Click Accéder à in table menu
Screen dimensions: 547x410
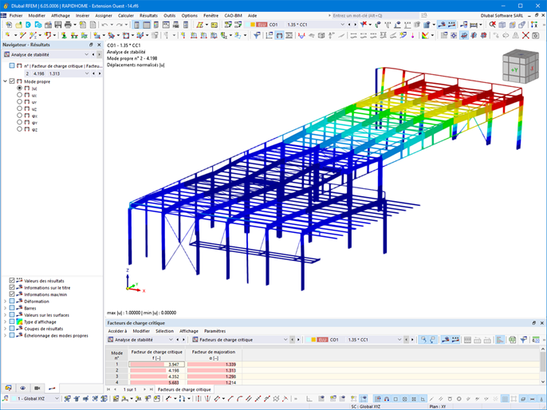pos(117,331)
